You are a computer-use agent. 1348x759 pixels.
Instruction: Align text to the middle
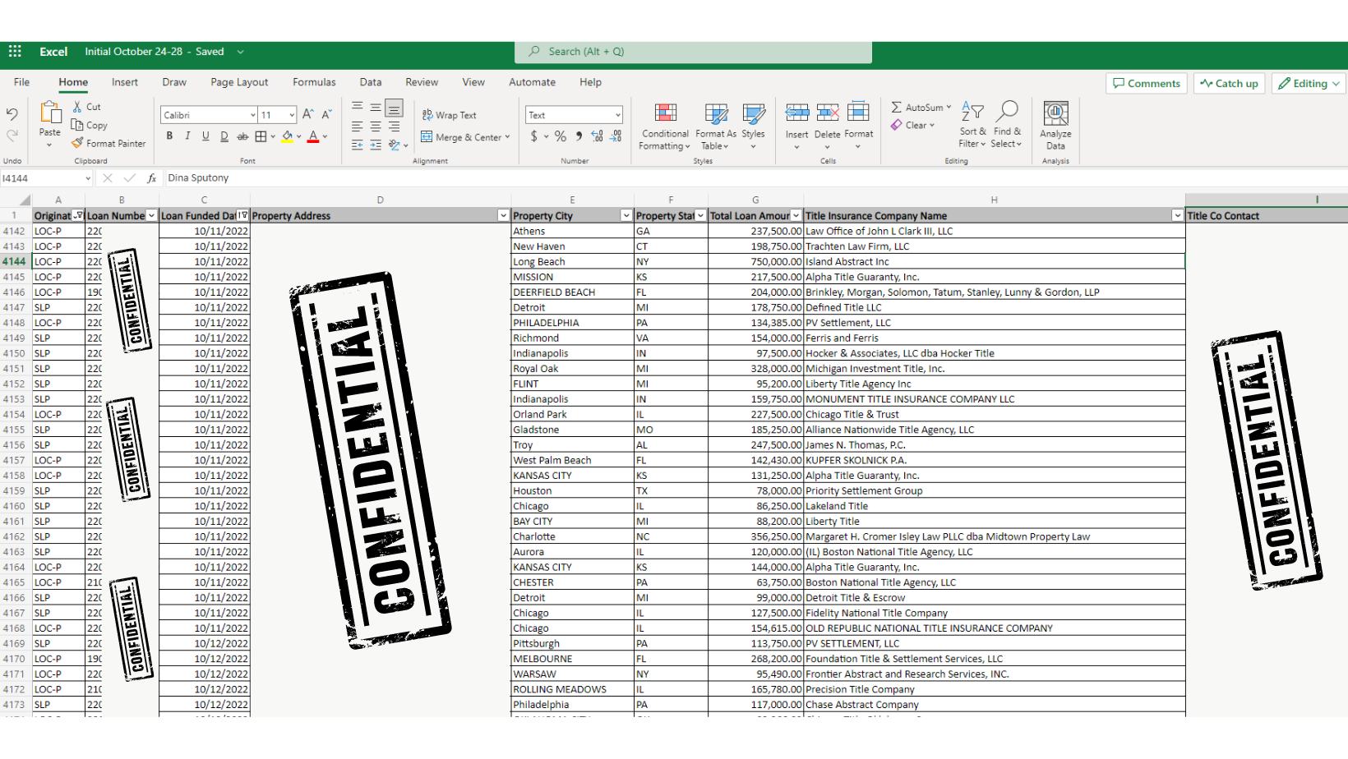pyautogui.click(x=376, y=107)
